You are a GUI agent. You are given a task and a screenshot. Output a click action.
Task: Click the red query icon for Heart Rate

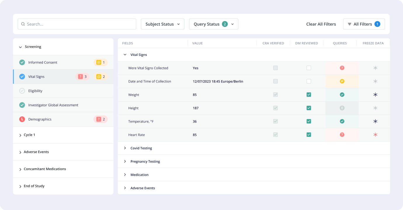[x=342, y=135]
